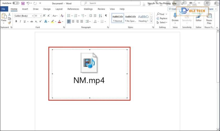Open the font name Calibri dropdown
Viewport: 220px width, 131px height.
pyautogui.click(x=33, y=16)
